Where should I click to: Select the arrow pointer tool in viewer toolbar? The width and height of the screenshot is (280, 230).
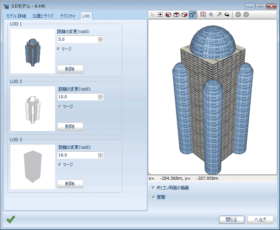(x=152, y=15)
